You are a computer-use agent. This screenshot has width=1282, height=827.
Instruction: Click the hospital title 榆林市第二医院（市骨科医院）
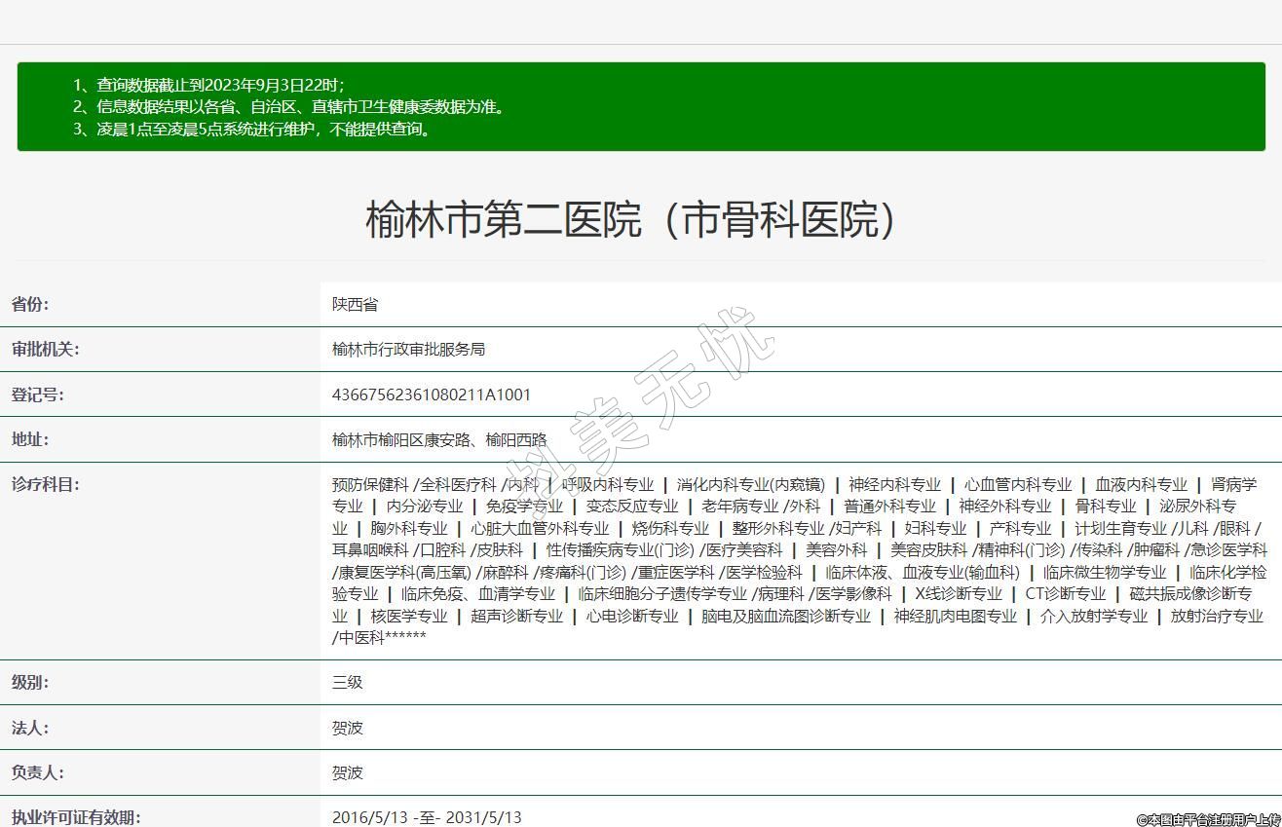(x=631, y=219)
